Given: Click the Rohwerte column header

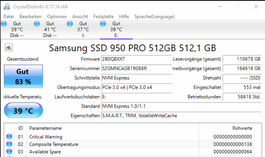Looking at the screenshot, I should (227, 128).
